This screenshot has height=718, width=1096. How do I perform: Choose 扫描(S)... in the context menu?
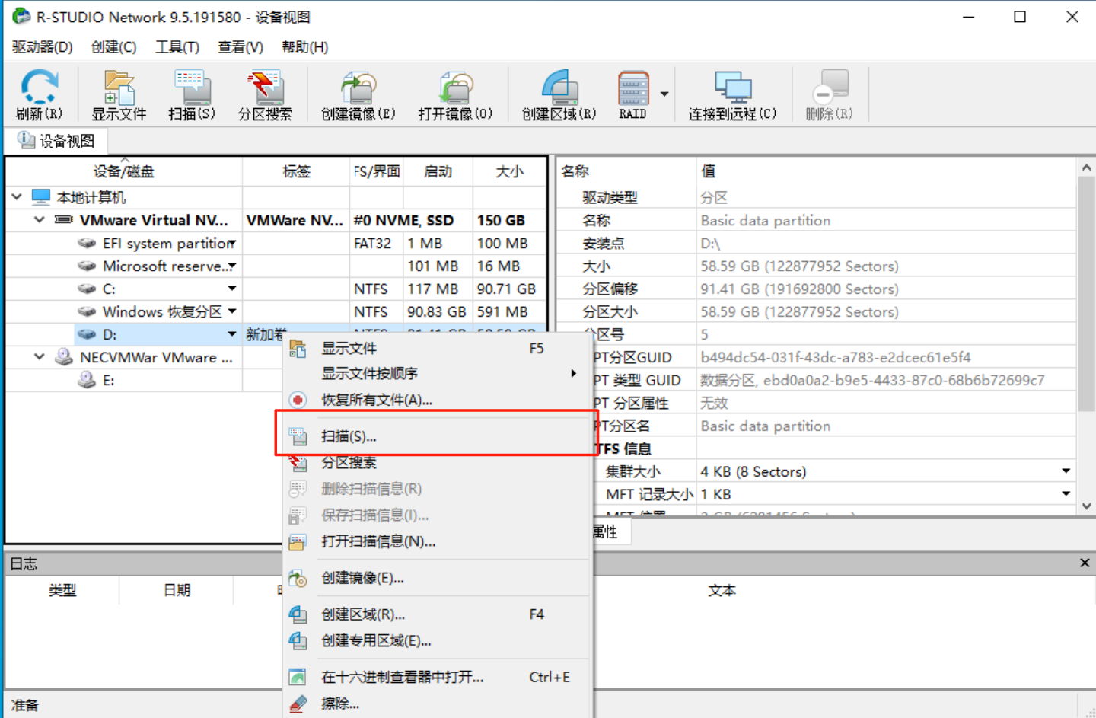coord(349,436)
